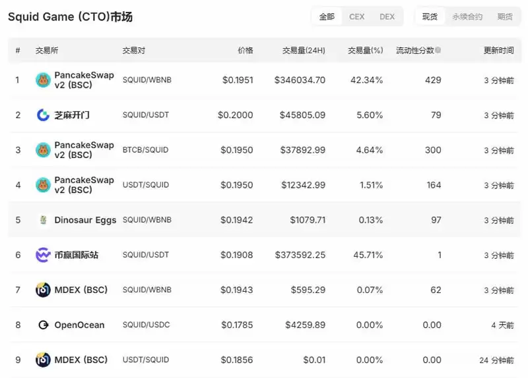Switch to the 永续合约 tab
Viewport: 528px width, 378px height.
coord(467,16)
